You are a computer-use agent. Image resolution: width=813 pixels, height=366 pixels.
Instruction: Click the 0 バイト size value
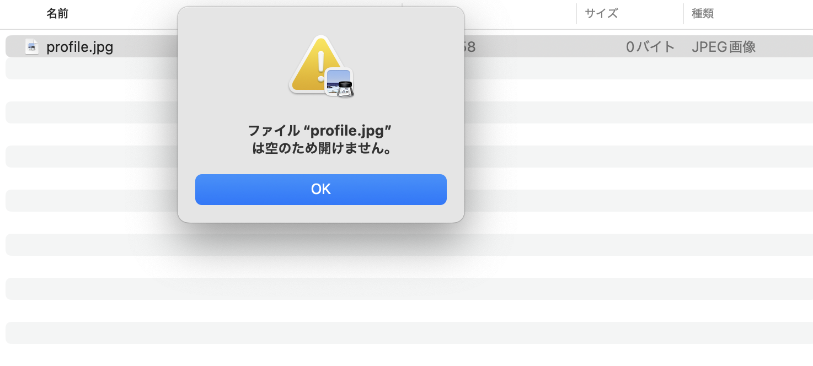(651, 47)
